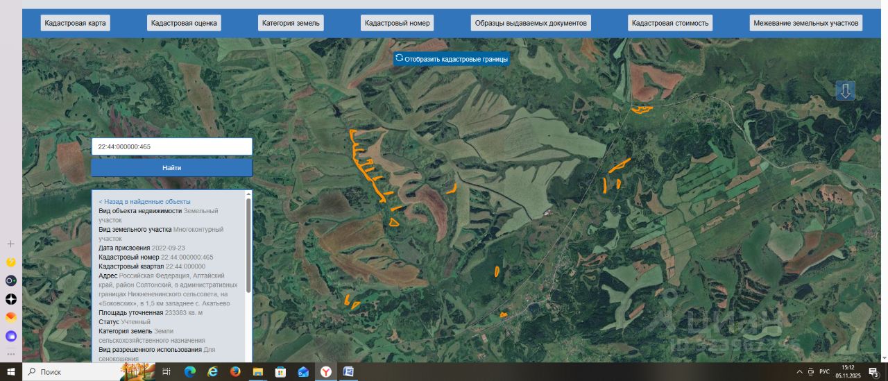Select the 'Вид разрешенного использования' row
Screen dimensions: 888x381
(157, 354)
